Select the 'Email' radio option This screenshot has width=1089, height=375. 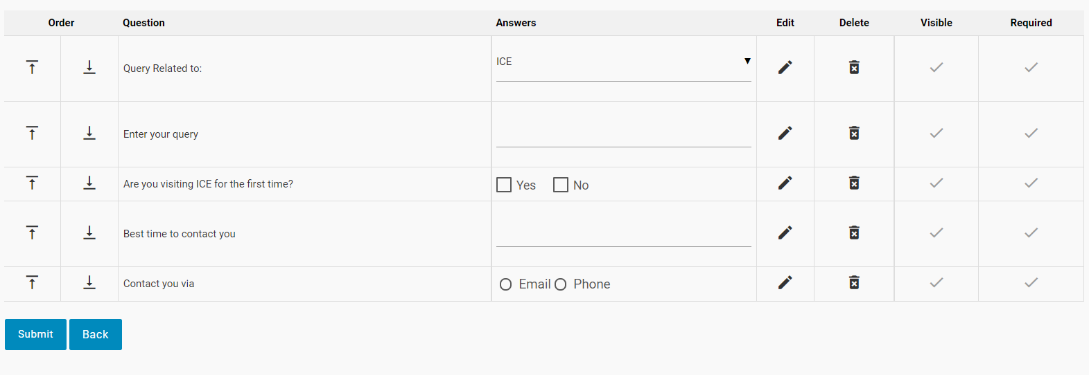click(x=506, y=284)
